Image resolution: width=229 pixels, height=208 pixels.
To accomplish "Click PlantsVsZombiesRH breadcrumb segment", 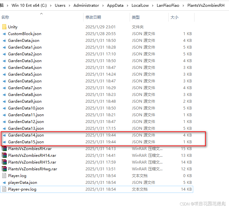I will (x=206, y=5).
